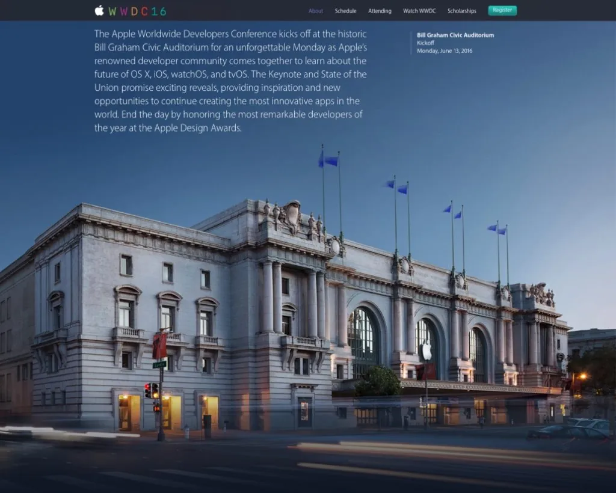
Task: Open the Watch WWDC page
Action: pyautogui.click(x=419, y=11)
